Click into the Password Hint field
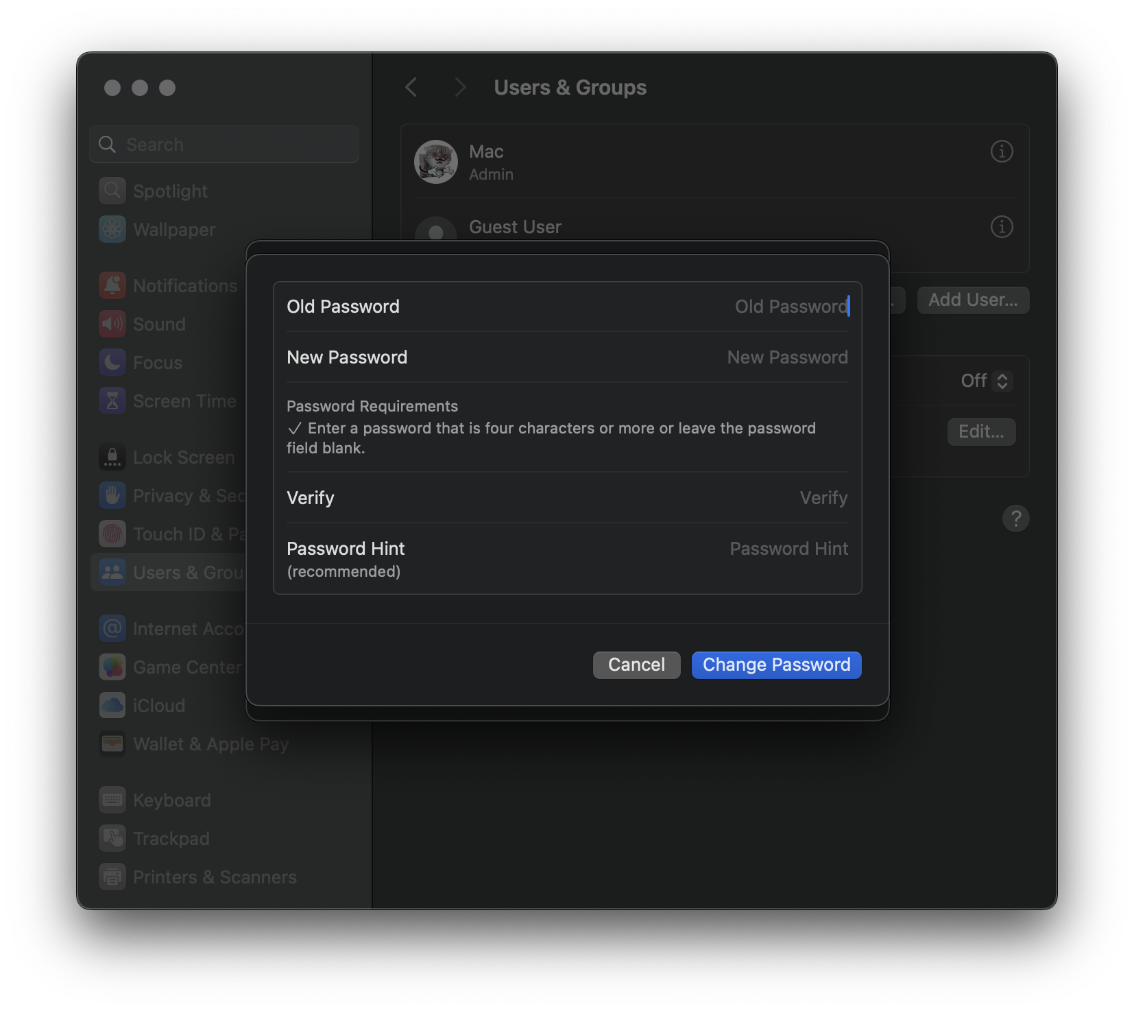This screenshot has height=1011, width=1134. [x=686, y=549]
